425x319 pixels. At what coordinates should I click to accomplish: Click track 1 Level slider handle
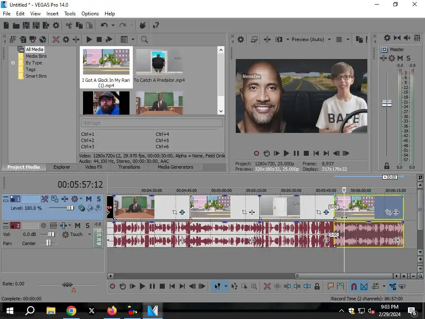[70, 208]
